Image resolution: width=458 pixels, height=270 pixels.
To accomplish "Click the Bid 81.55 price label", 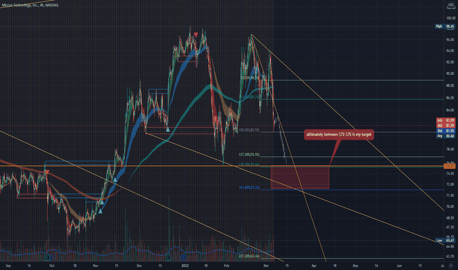I will (x=445, y=131).
